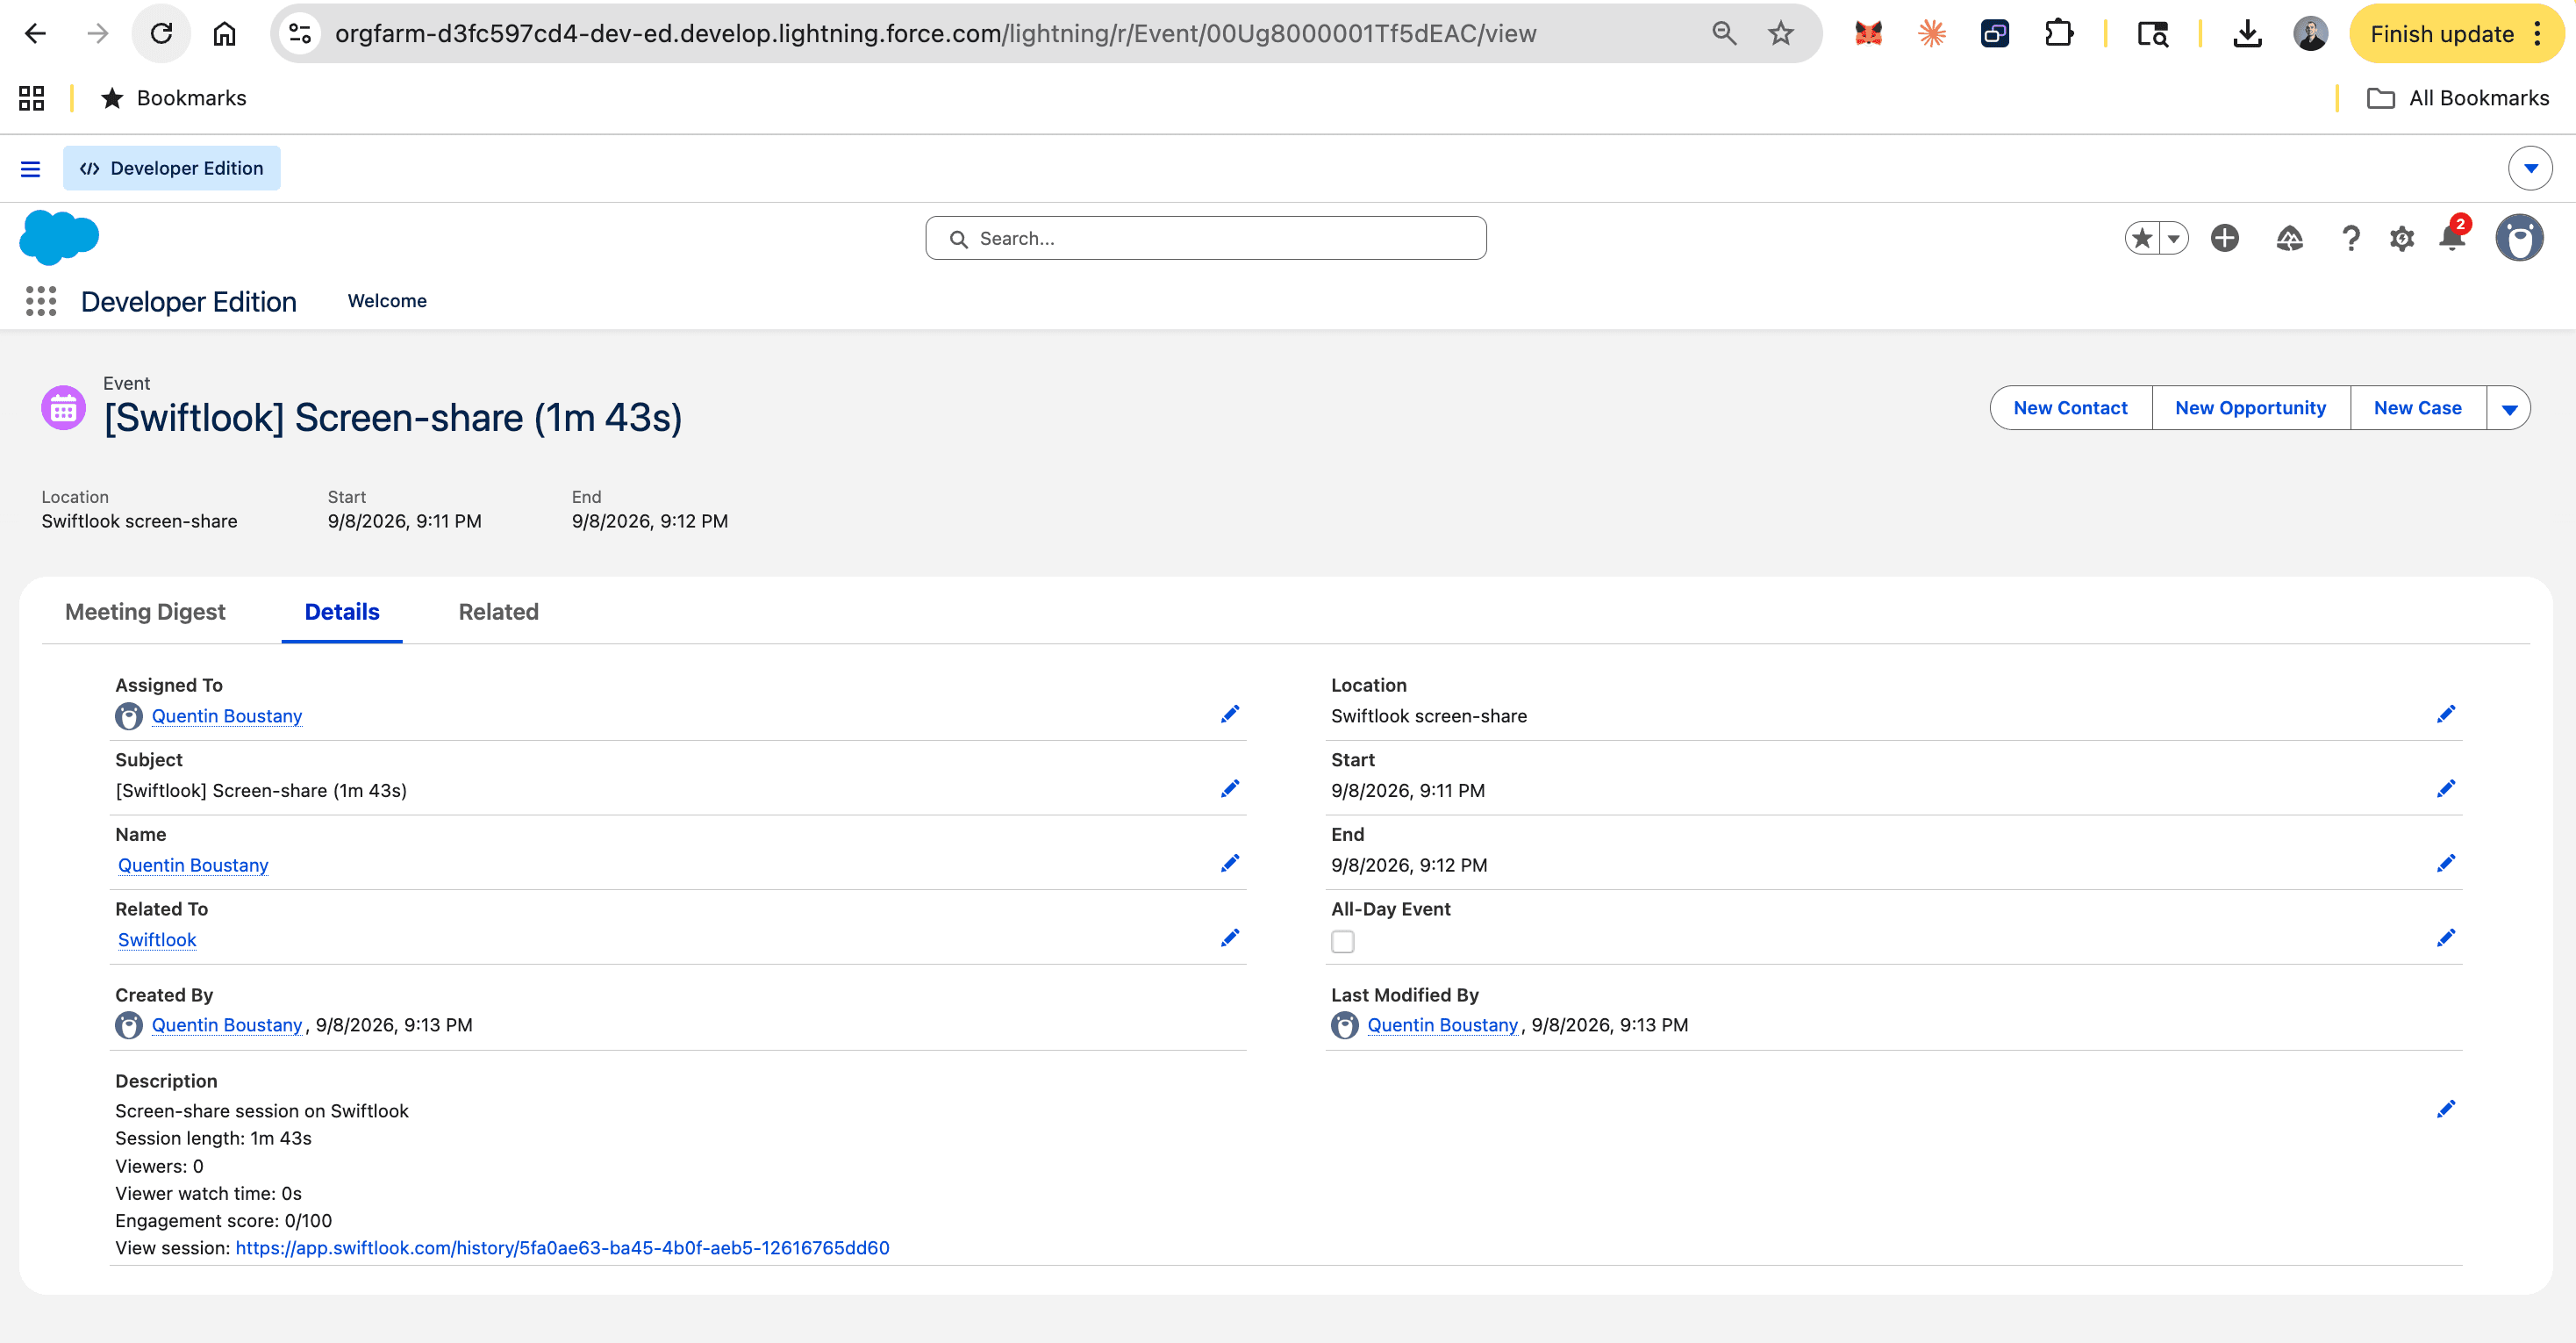The width and height of the screenshot is (2576, 1343).
Task: Click the New Case button
Action: (2417, 408)
